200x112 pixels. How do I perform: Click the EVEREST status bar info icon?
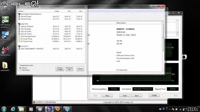(x=34, y=102)
